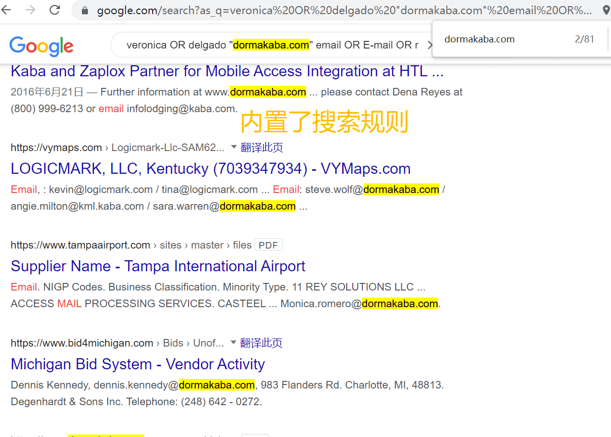This screenshot has height=437, width=611.
Task: Click the 2/81 match counter in find bar
Action: (584, 39)
